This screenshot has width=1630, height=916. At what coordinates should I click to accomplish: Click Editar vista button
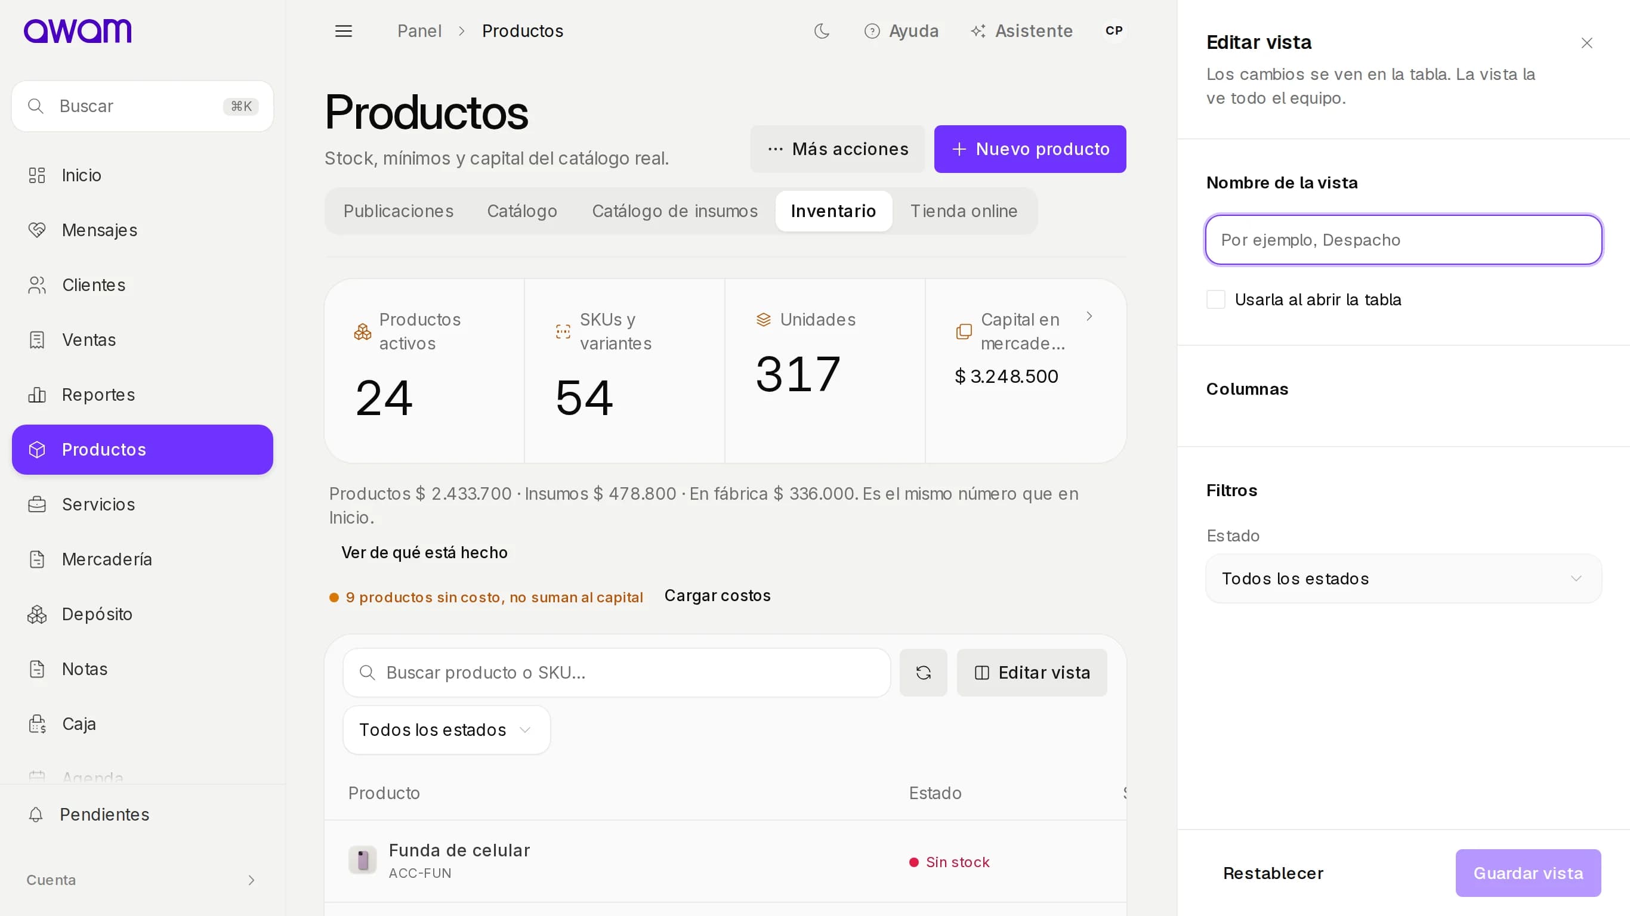click(1032, 673)
